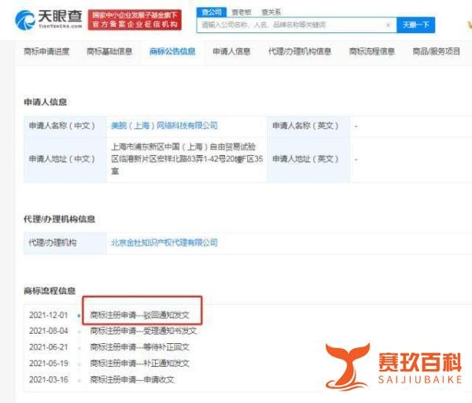472x403 pixels.
Task: Open the 北京金杜知识产权代理有限公司 link
Action: coord(164,242)
